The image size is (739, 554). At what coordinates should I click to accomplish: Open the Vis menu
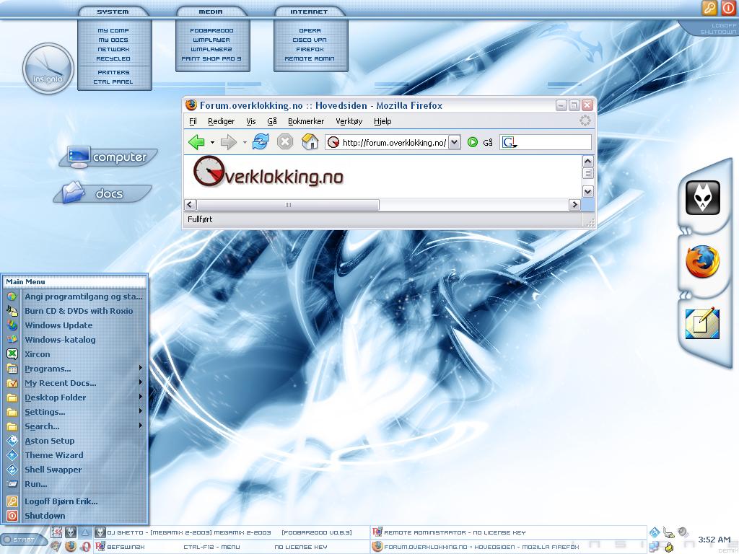(x=250, y=121)
